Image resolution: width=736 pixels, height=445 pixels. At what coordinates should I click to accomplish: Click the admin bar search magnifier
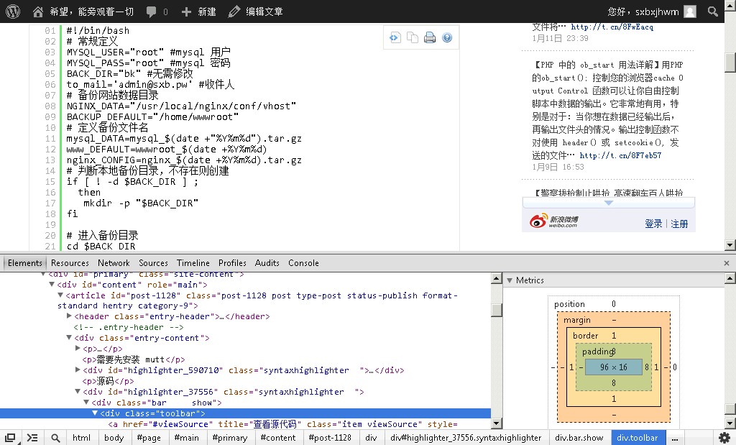click(x=712, y=12)
